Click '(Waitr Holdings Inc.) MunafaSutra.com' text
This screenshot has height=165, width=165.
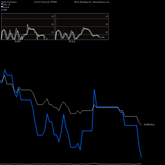pos(91,2)
